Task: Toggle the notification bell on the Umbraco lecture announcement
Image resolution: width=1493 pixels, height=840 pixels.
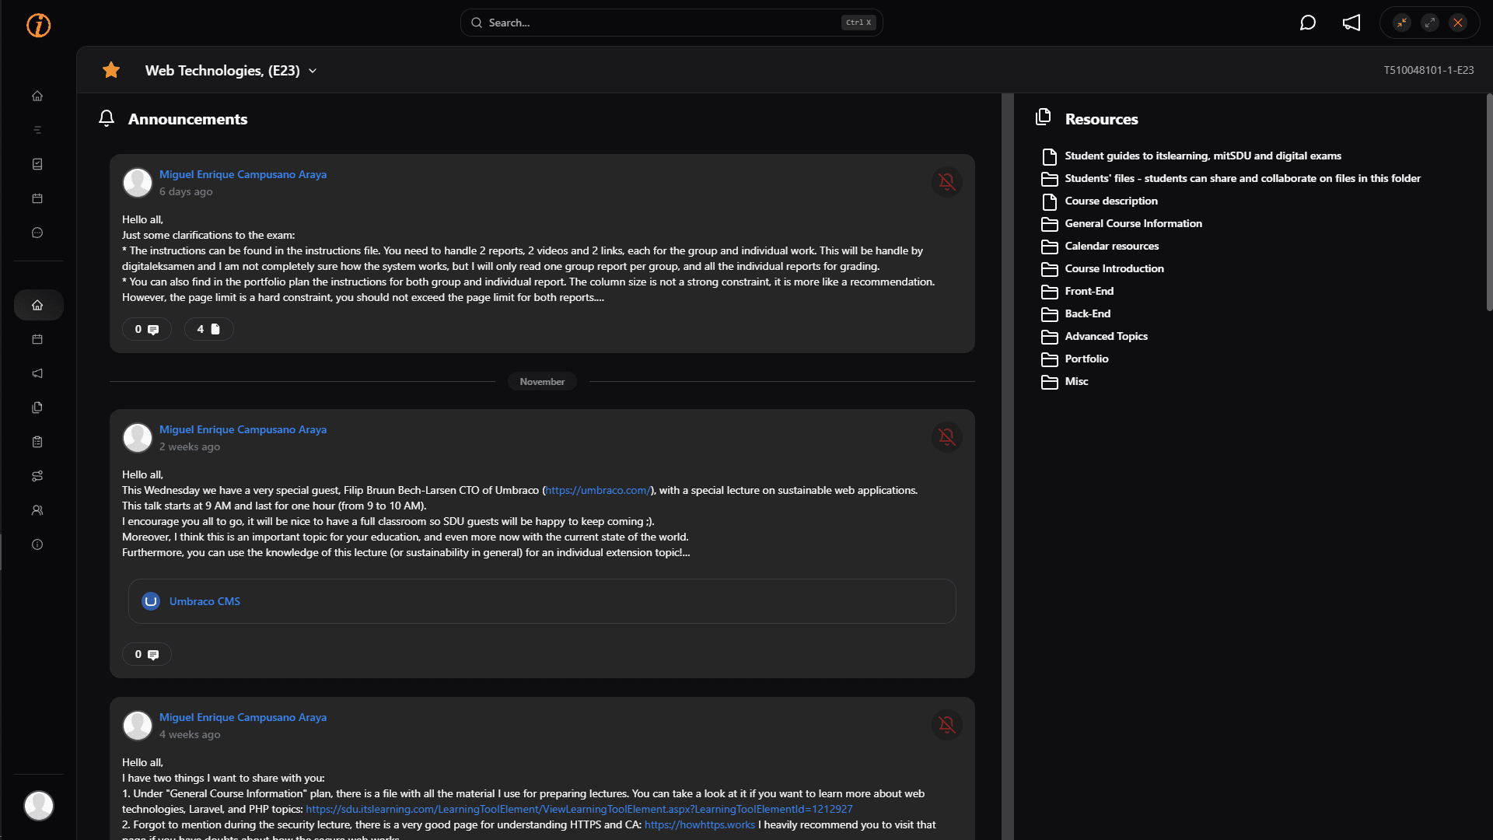Action: click(x=947, y=437)
